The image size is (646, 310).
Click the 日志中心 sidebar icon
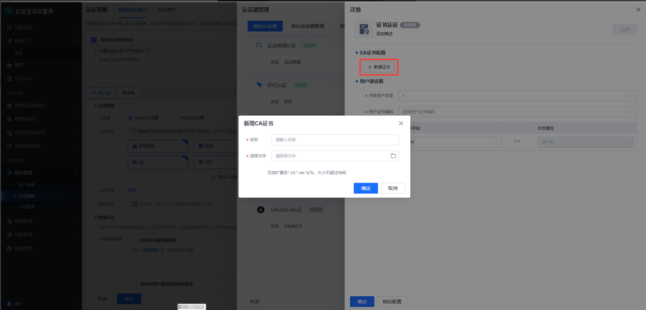coord(9,79)
